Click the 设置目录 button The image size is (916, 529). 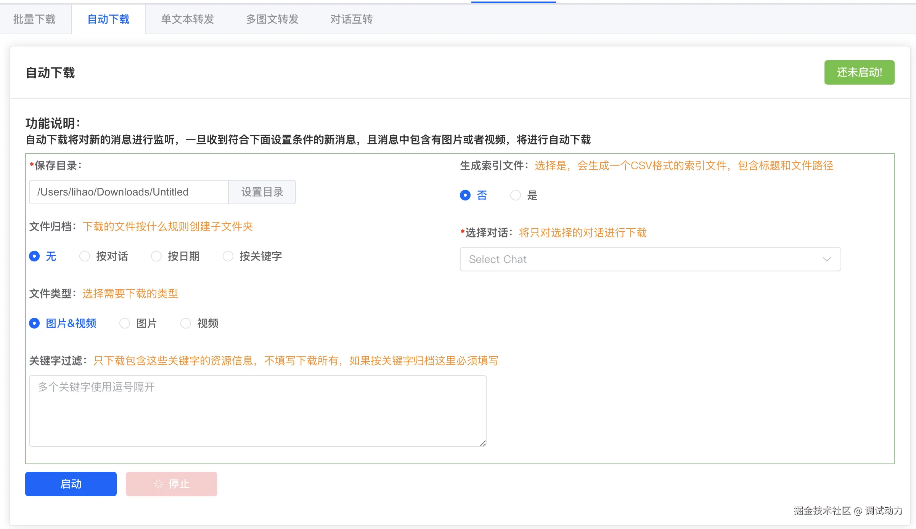tap(262, 192)
